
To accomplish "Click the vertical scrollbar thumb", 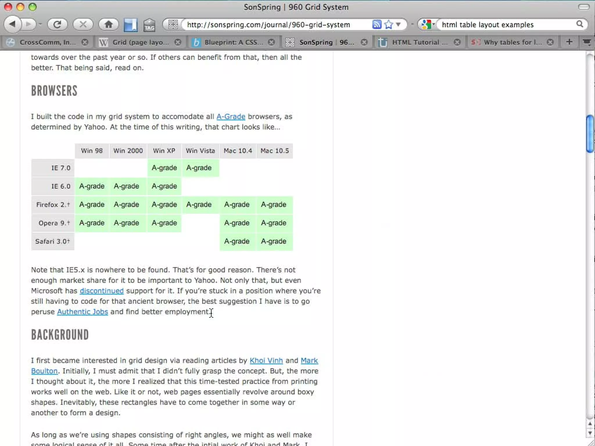I will [x=590, y=134].
